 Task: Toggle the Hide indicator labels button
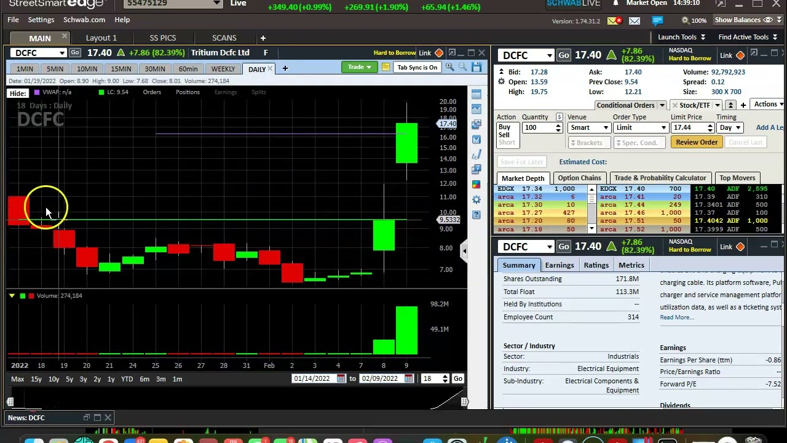click(x=17, y=94)
